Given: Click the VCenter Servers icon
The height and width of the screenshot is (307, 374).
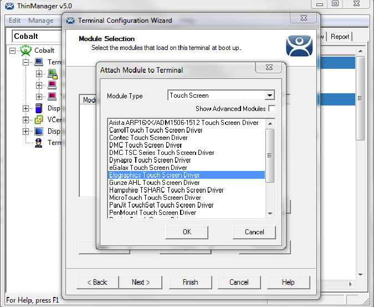Looking at the screenshot, I should point(39,119).
